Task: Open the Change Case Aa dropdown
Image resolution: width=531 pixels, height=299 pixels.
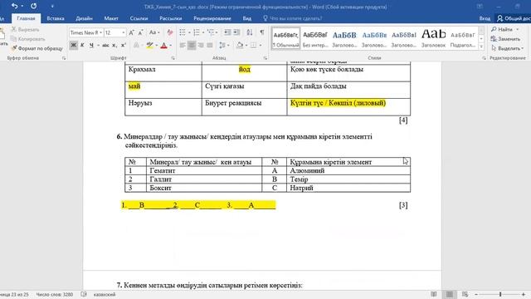Action: pyautogui.click(x=154, y=32)
